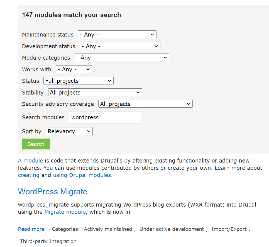Open the Maintenance status dropdown
Screen dimensions: 269x247
(x=117, y=34)
